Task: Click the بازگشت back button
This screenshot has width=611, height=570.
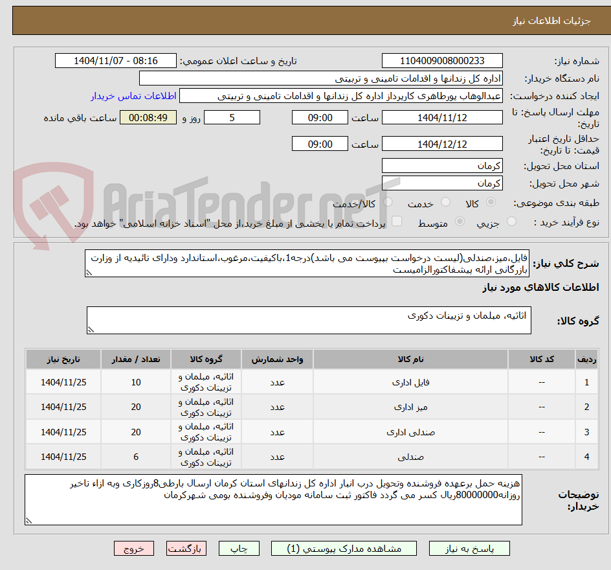Action: [186, 549]
